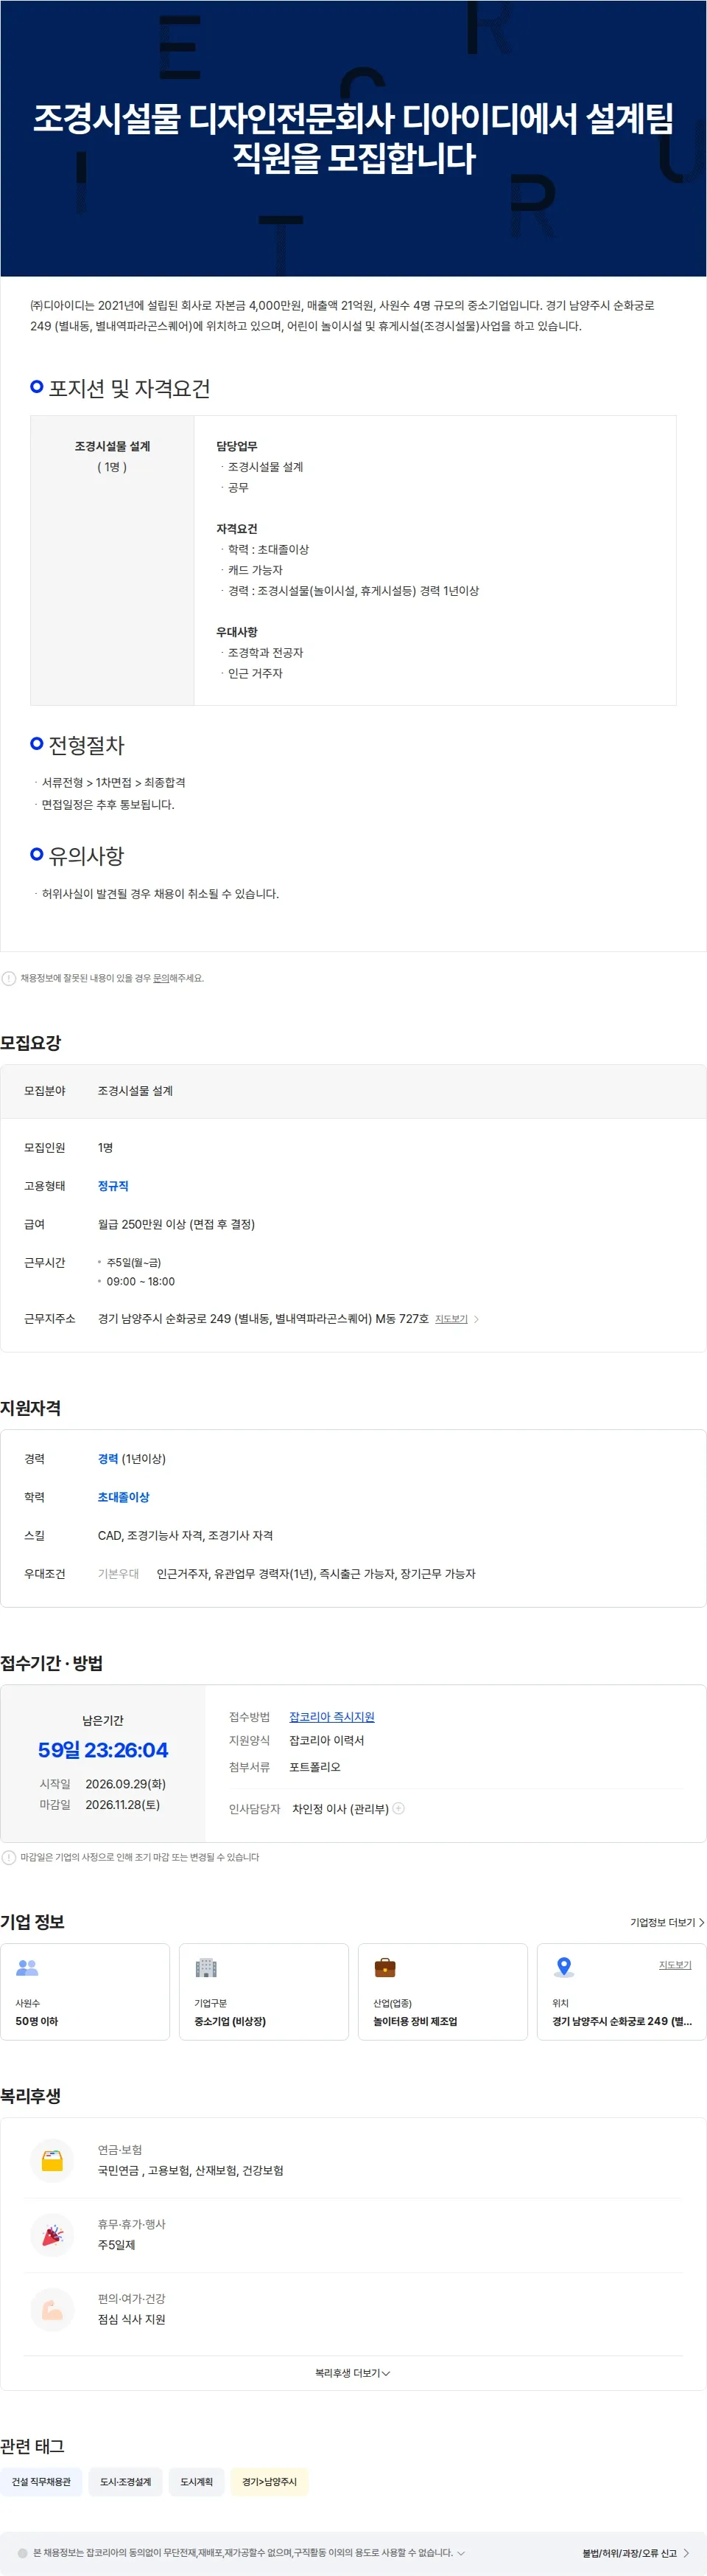Expand the 잡코리아 copyright notice chevron
The image size is (707, 2576).
(460, 2553)
